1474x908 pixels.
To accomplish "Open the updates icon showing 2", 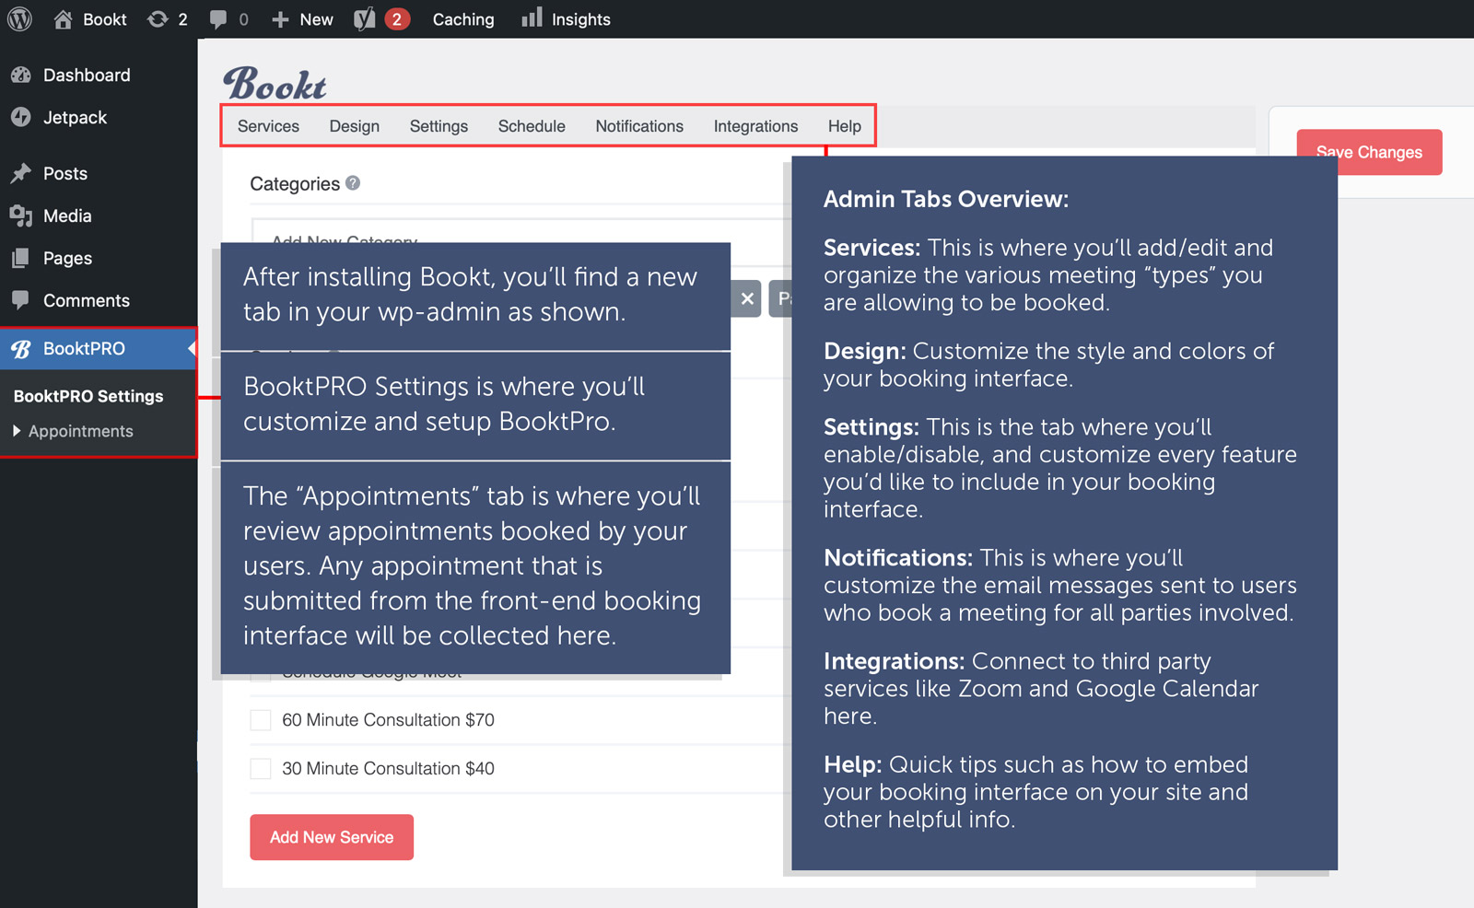I will point(158,18).
